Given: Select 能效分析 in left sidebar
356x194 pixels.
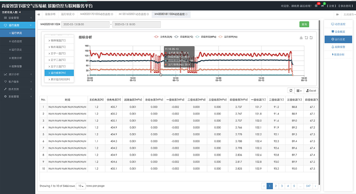Looking at the screenshot, I should click(18, 58).
